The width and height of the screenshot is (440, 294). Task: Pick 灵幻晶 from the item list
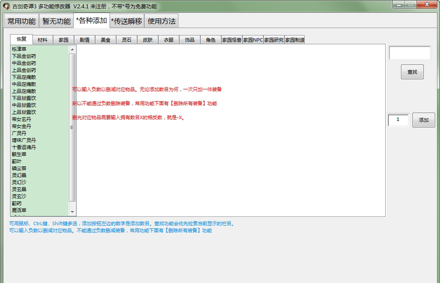click(40, 175)
